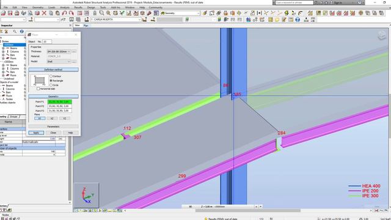Expand Floors under the +3000mm story
The image size is (391, 220).
(3, 75)
